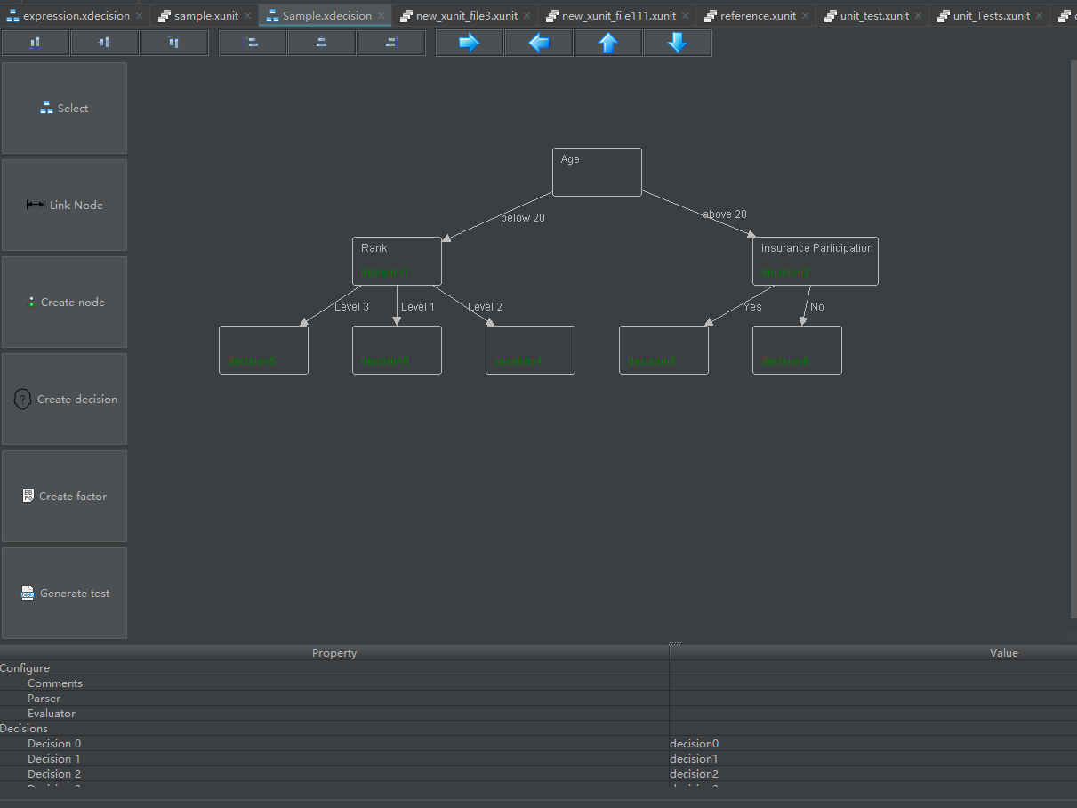Pick the Create decision tool
1077x808 pixels.
(x=64, y=399)
